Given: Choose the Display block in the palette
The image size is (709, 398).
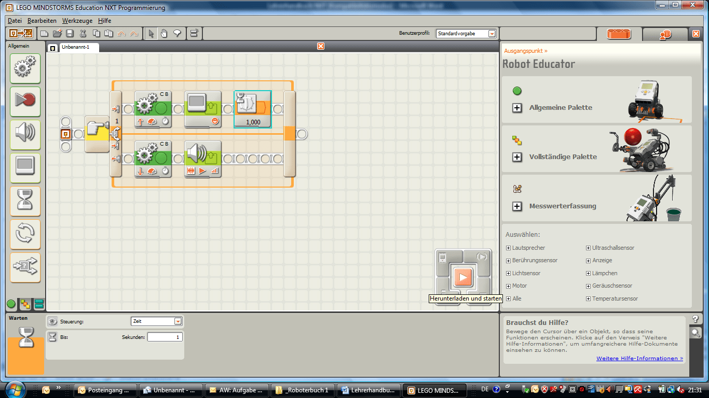Looking at the screenshot, I should point(25,167).
